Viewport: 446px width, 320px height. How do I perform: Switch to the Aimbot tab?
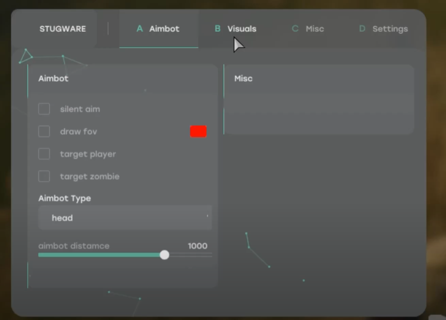159,29
